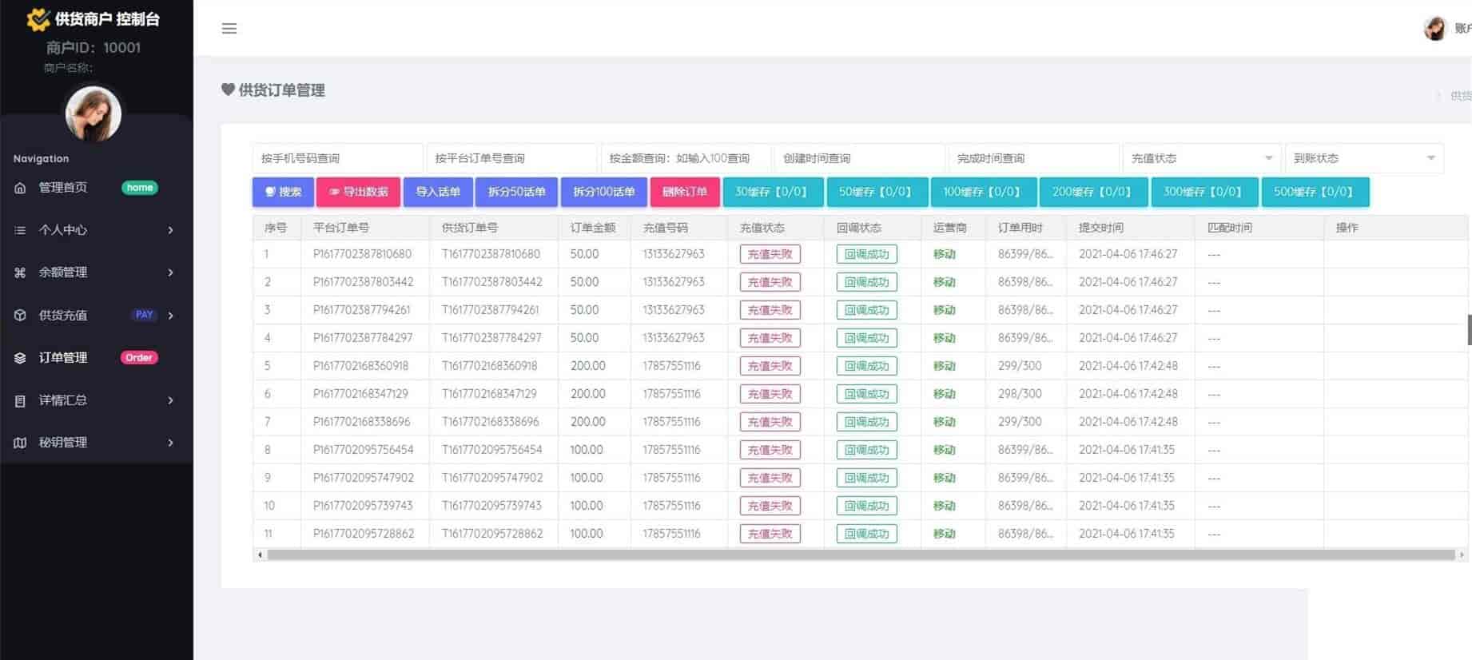The width and height of the screenshot is (1472, 660).
Task: Go to 管理首页 menu item
Action: pyautogui.click(x=64, y=188)
